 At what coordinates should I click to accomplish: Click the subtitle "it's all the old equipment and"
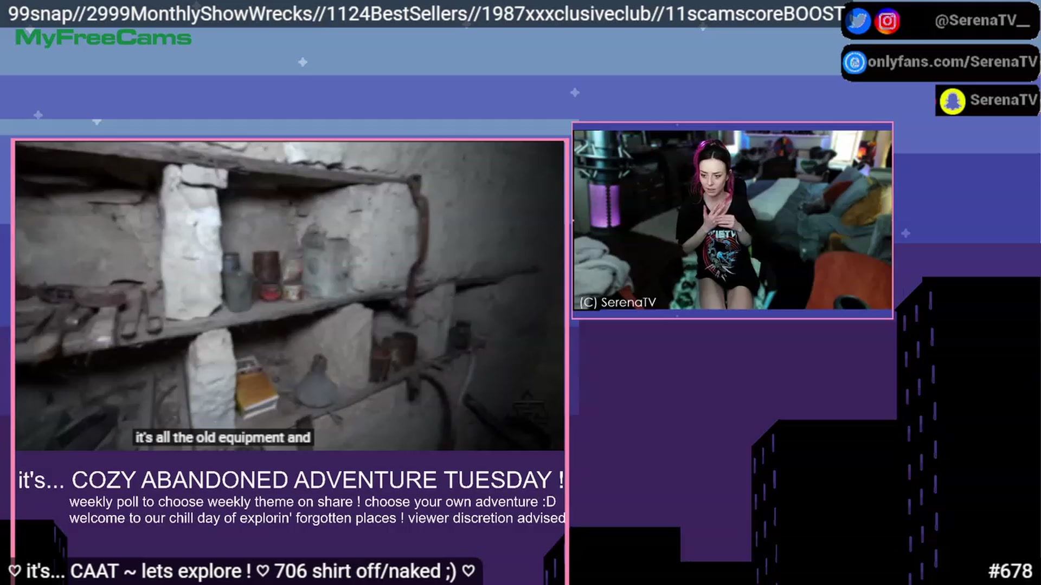coord(223,437)
